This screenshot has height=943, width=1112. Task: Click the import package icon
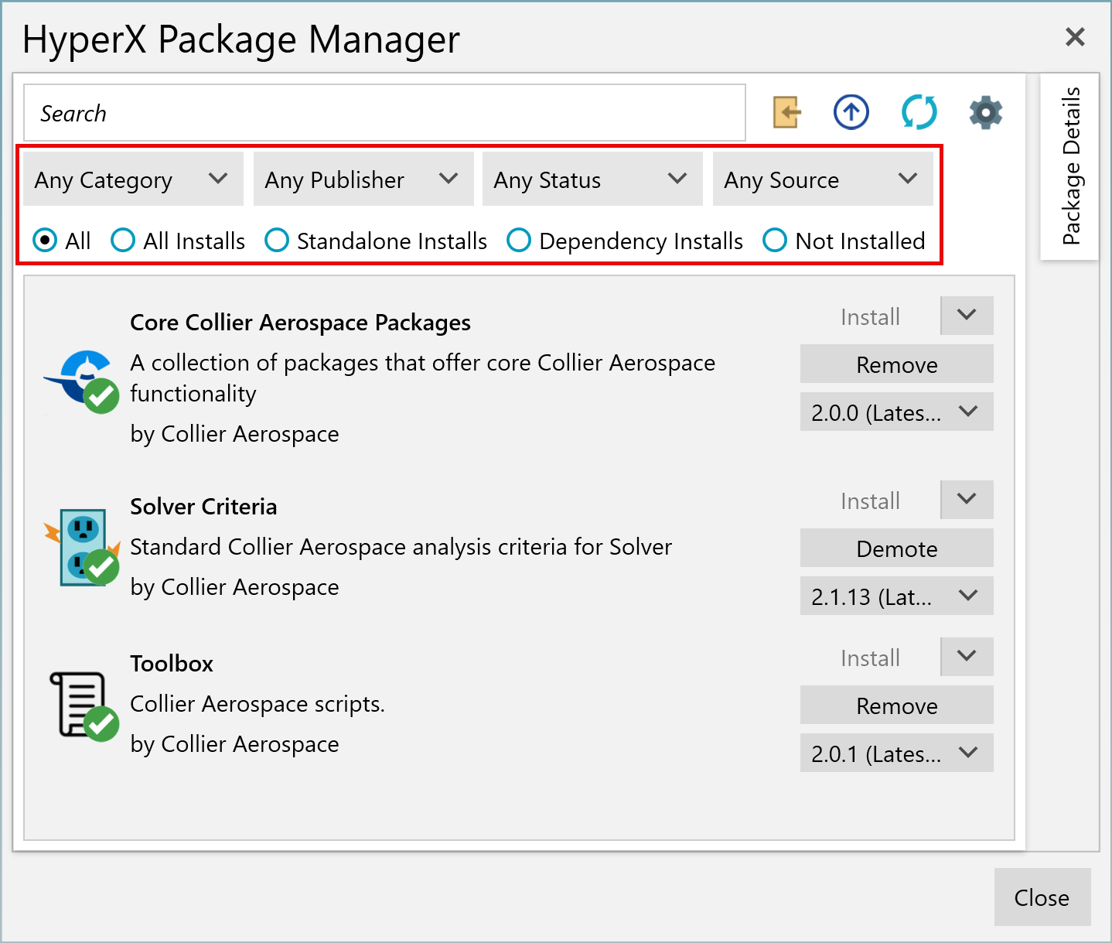click(786, 112)
